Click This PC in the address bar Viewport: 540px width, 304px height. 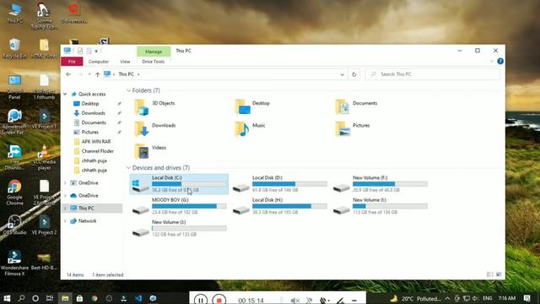[x=126, y=74]
